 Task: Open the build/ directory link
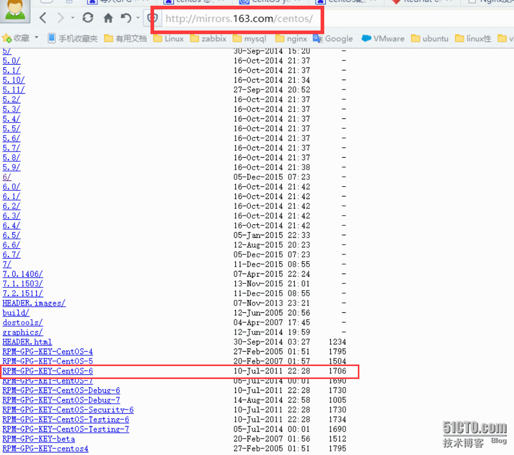[x=16, y=313]
